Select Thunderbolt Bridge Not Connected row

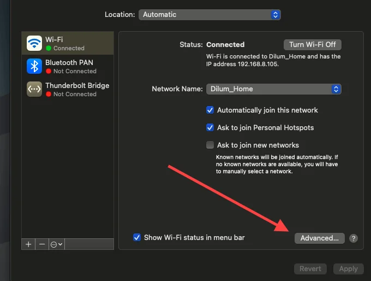(68, 90)
